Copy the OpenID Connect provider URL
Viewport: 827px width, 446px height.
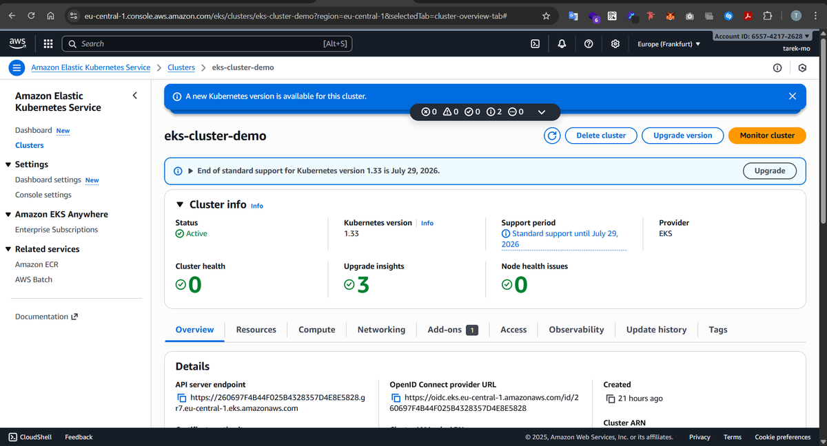tap(396, 398)
